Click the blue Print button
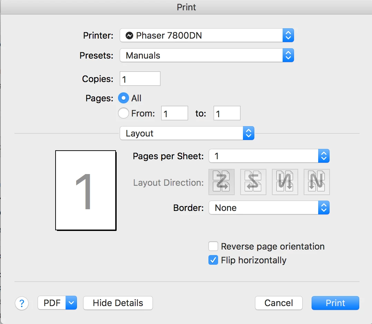Screen dimensions: 372x324 click(x=335, y=303)
